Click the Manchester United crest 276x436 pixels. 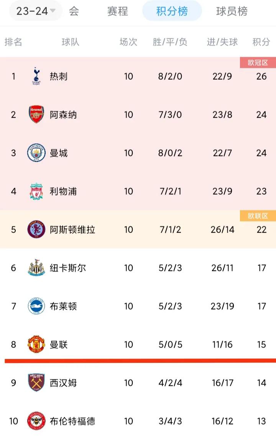pyautogui.click(x=36, y=344)
